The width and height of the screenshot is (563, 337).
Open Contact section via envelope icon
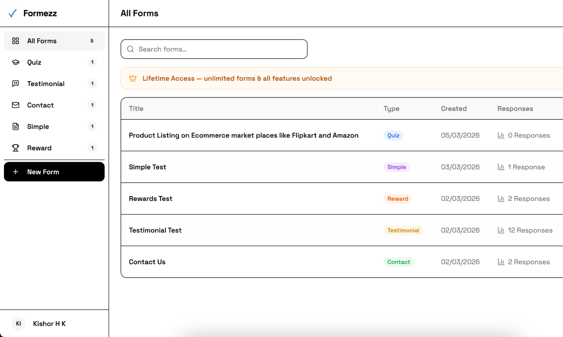(x=16, y=105)
